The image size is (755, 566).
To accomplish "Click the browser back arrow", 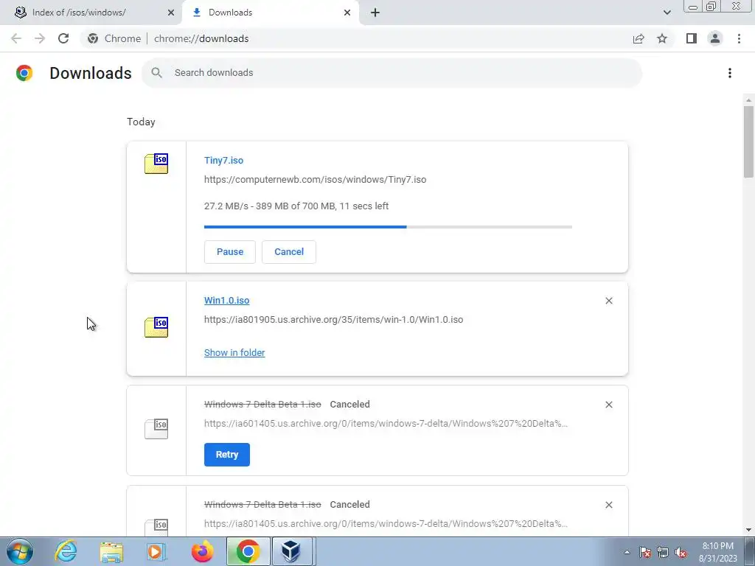I will coord(16,38).
